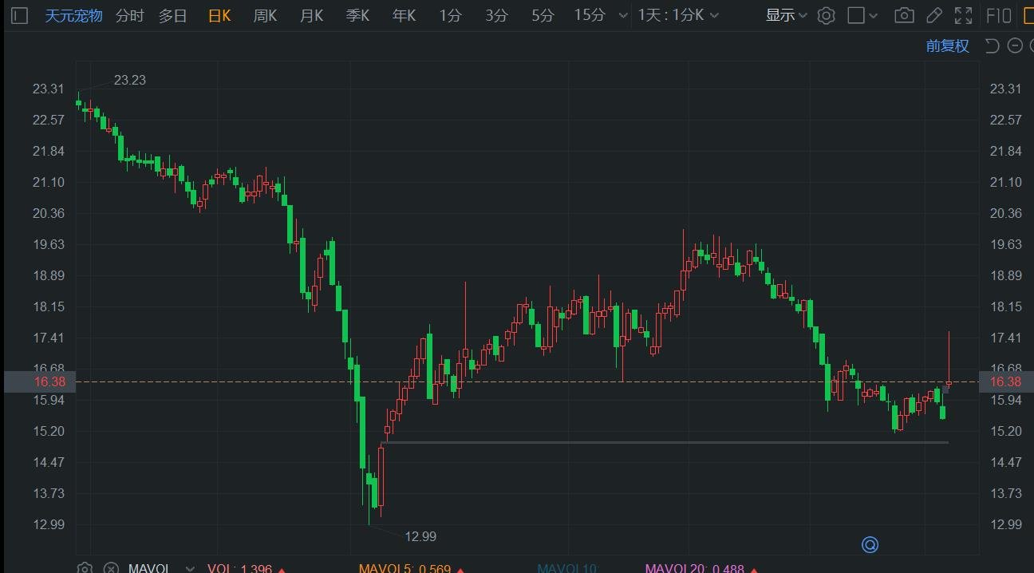1034x573 pixels.
Task: Select the drawing pencil tool
Action: [x=934, y=15]
